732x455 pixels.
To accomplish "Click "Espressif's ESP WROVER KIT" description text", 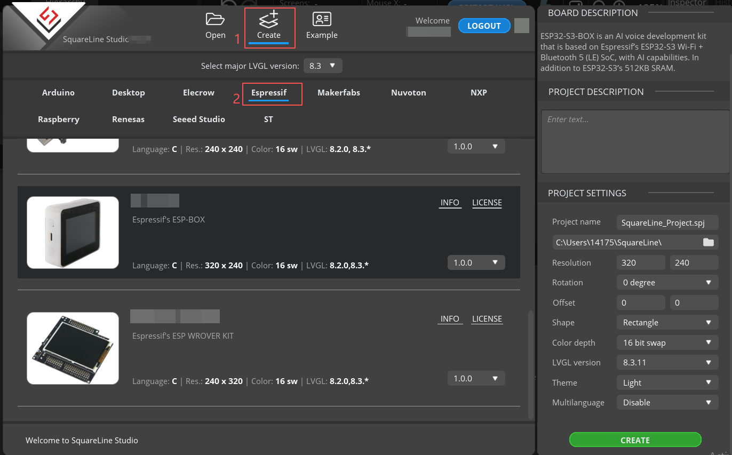I will (183, 336).
